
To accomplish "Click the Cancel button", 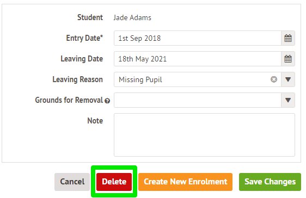I will 72,182.
